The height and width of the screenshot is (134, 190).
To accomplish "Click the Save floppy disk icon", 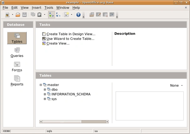I will point(24,15).
